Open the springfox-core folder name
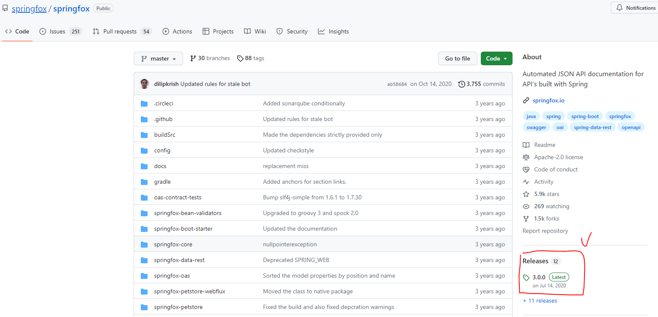Screen dimensions: 658x317 point(173,245)
